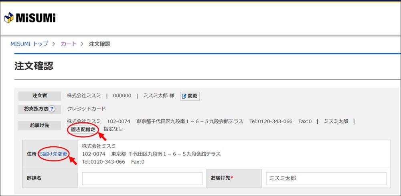Screen dimensions: 401x196
Task: Select the クレジットカード payment text
Action: pos(86,109)
